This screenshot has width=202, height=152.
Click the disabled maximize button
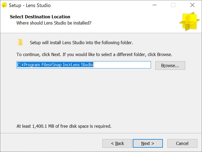pos(173,5)
